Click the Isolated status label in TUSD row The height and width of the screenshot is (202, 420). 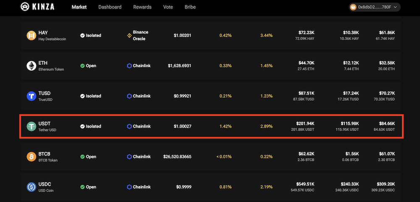[x=94, y=96]
